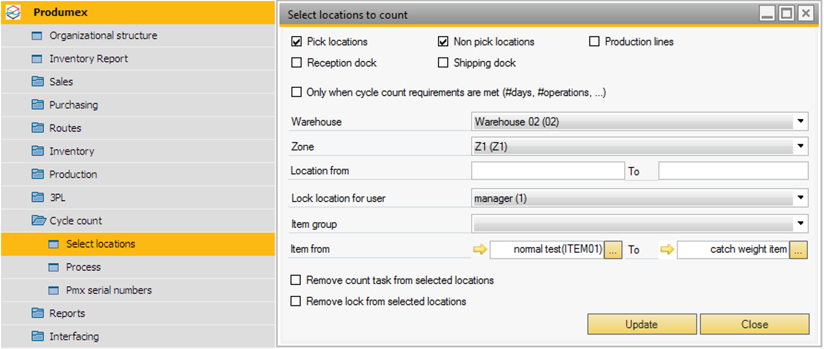Image resolution: width=824 pixels, height=349 pixels.
Task: Click the Organizational structure window icon
Action: click(x=37, y=36)
